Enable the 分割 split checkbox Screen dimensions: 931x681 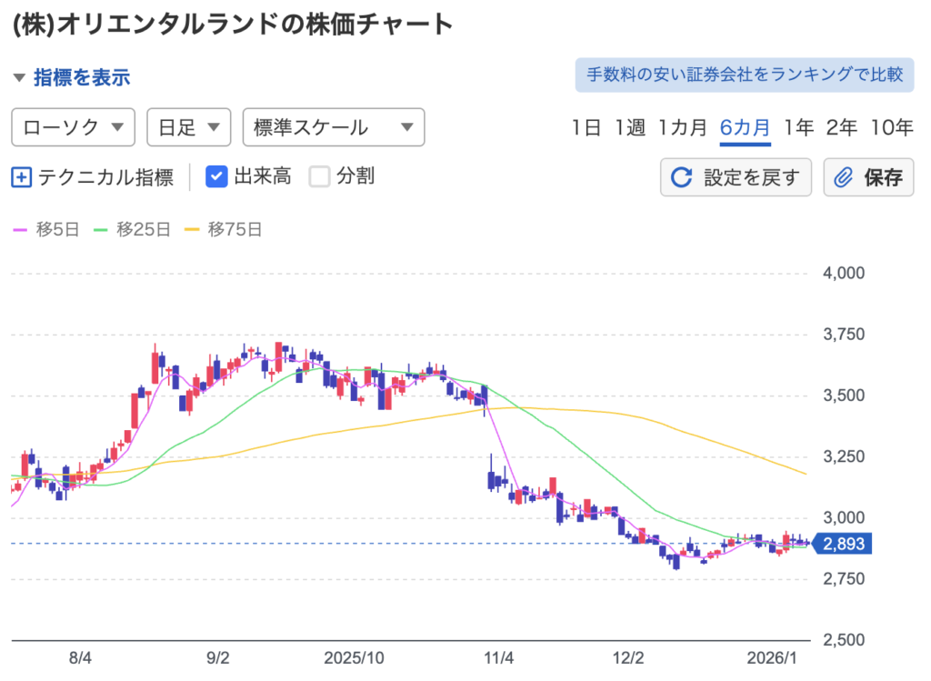pyautogui.click(x=319, y=176)
